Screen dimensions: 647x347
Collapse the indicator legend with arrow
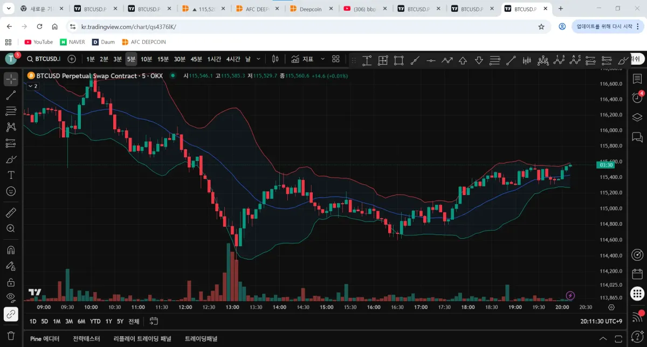coord(32,86)
